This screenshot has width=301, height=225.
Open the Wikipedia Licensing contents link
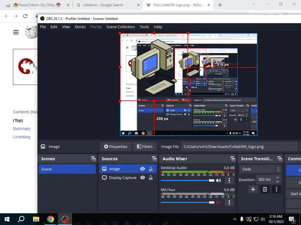tap(21, 137)
